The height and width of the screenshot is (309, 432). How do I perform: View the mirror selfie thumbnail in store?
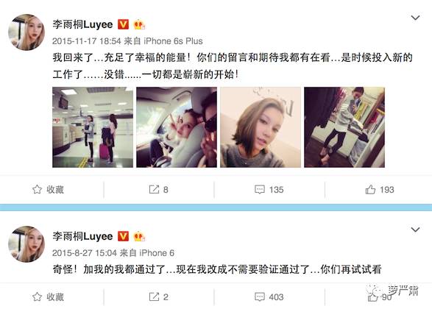(344, 127)
